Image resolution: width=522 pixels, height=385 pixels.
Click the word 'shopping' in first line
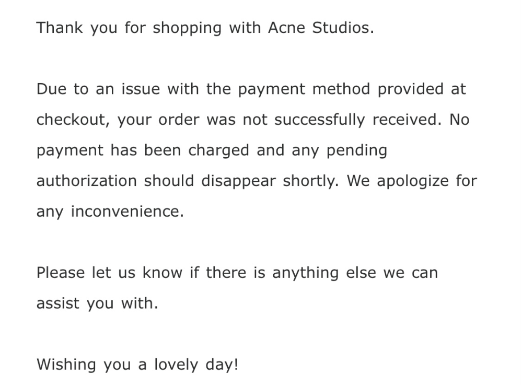click(x=187, y=29)
